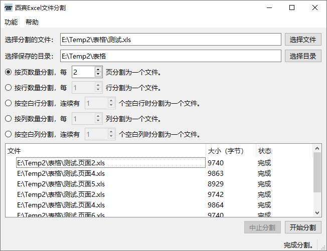Click the 选择文件 button

click(303, 40)
